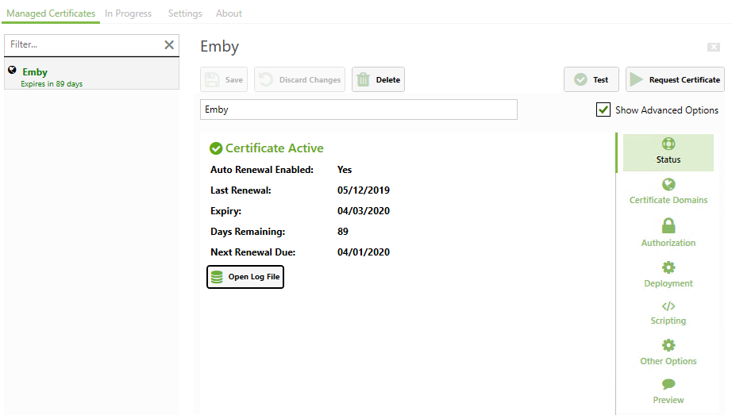Click the Deployment gear icon

668,267
